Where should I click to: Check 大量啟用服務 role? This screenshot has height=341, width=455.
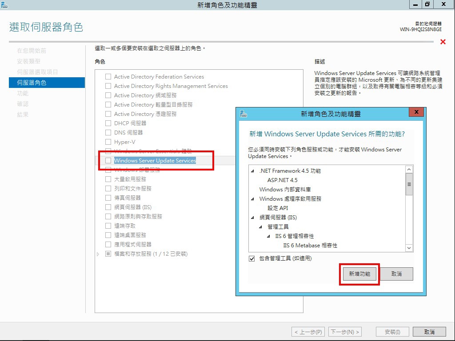108,179
